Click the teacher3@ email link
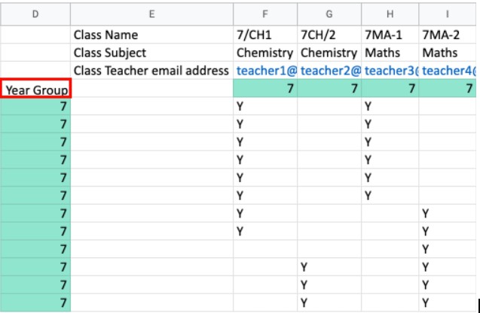 pos(390,71)
